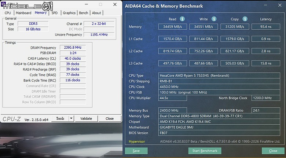Click the L2 Cache Write value 752.26 GB/s
This screenshot has width=286, height=158.
coord(203,51)
